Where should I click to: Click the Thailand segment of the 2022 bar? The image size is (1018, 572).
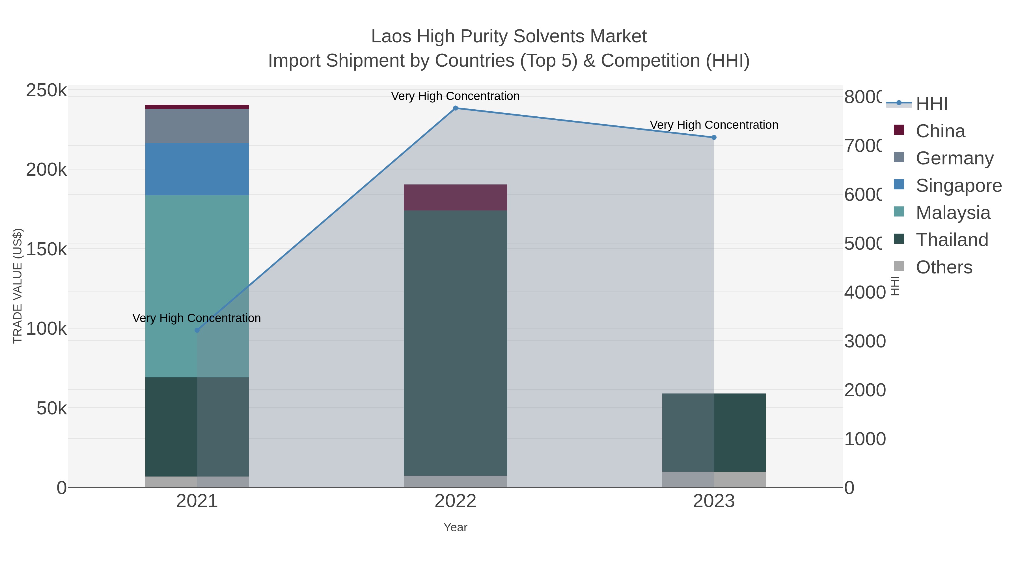pos(455,343)
